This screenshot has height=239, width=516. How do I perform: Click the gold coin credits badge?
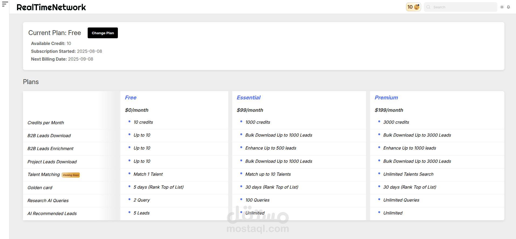tap(413, 7)
